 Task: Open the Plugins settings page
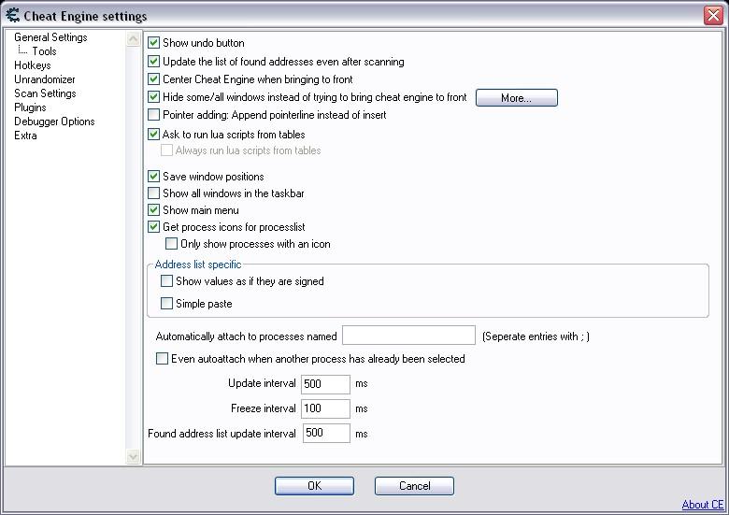30,107
